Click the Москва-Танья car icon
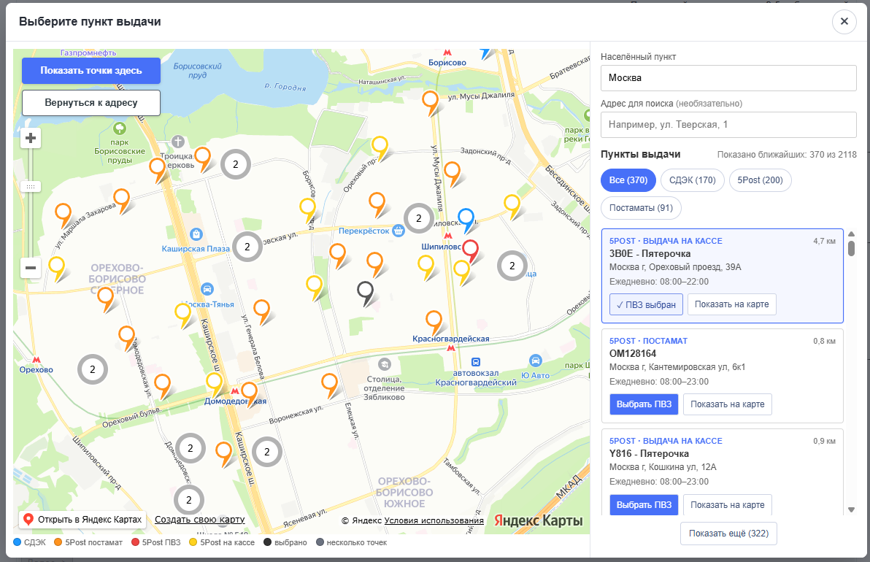This screenshot has width=870, height=562. point(207,289)
